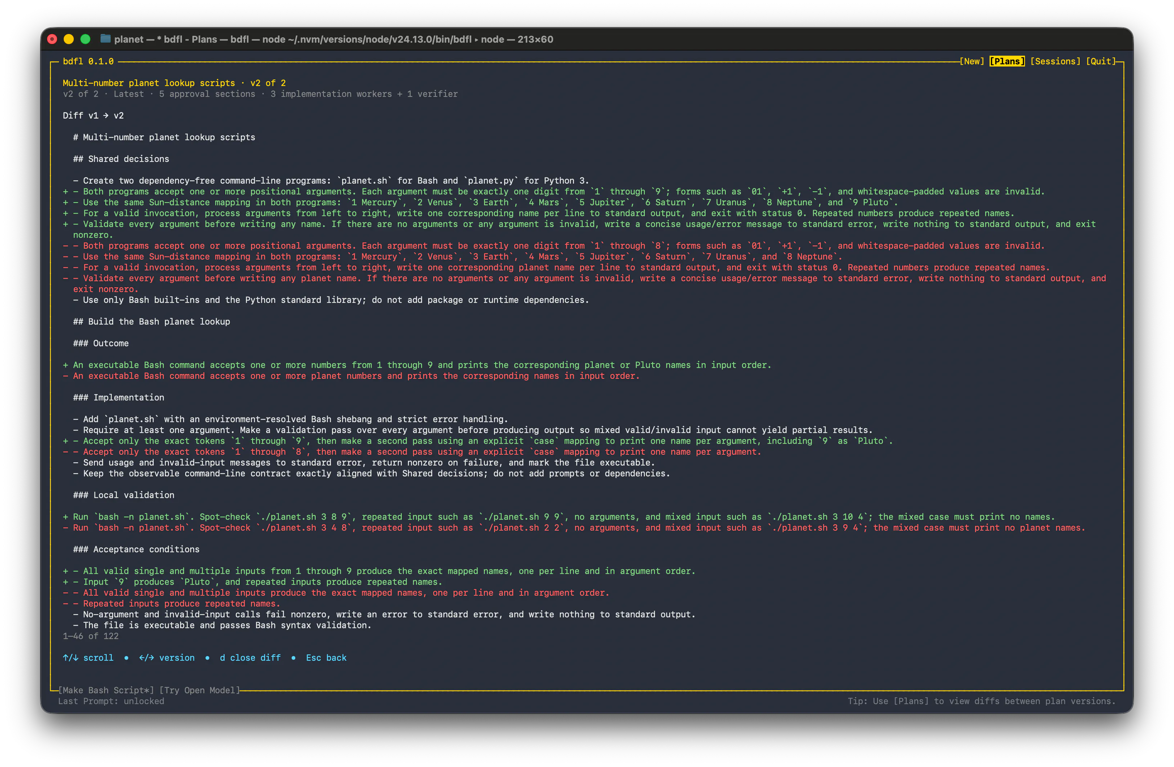Click the [Quit] menu item
The image size is (1174, 767).
coord(1101,61)
